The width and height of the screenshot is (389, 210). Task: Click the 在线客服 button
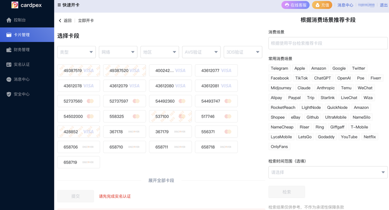(x=295, y=5)
